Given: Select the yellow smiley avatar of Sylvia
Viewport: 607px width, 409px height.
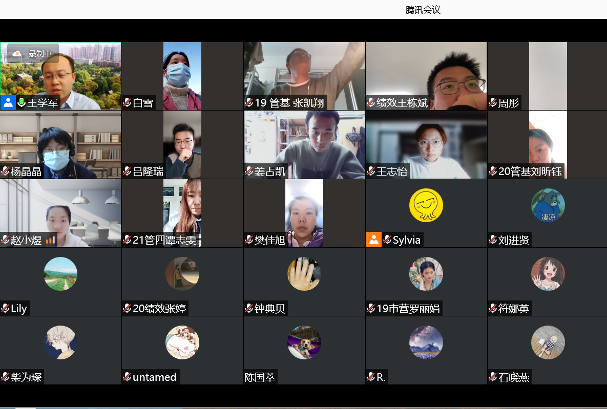Looking at the screenshot, I should tap(426, 205).
